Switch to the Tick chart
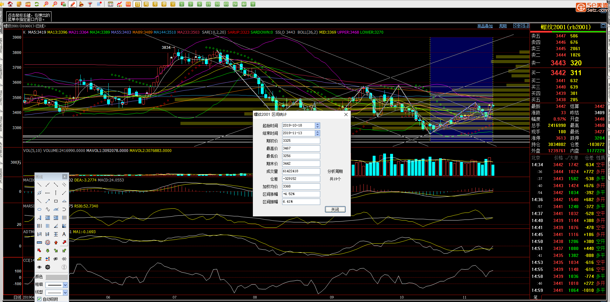 pyautogui.click(x=128, y=4)
